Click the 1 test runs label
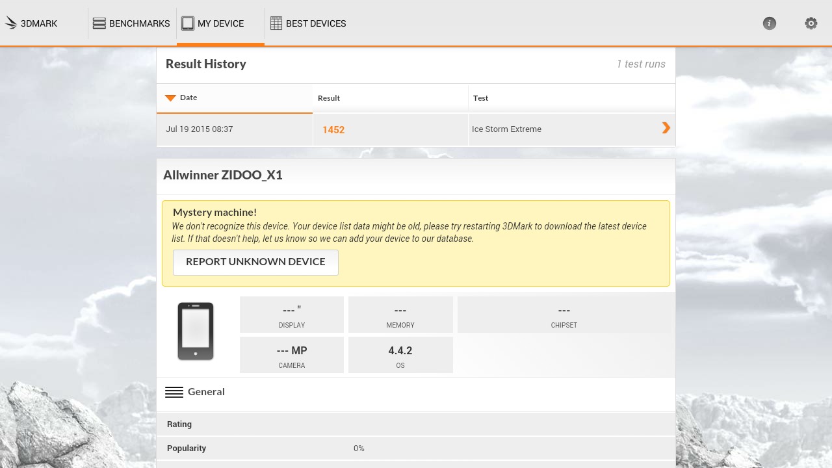Viewport: 832px width, 468px height. tap(641, 64)
